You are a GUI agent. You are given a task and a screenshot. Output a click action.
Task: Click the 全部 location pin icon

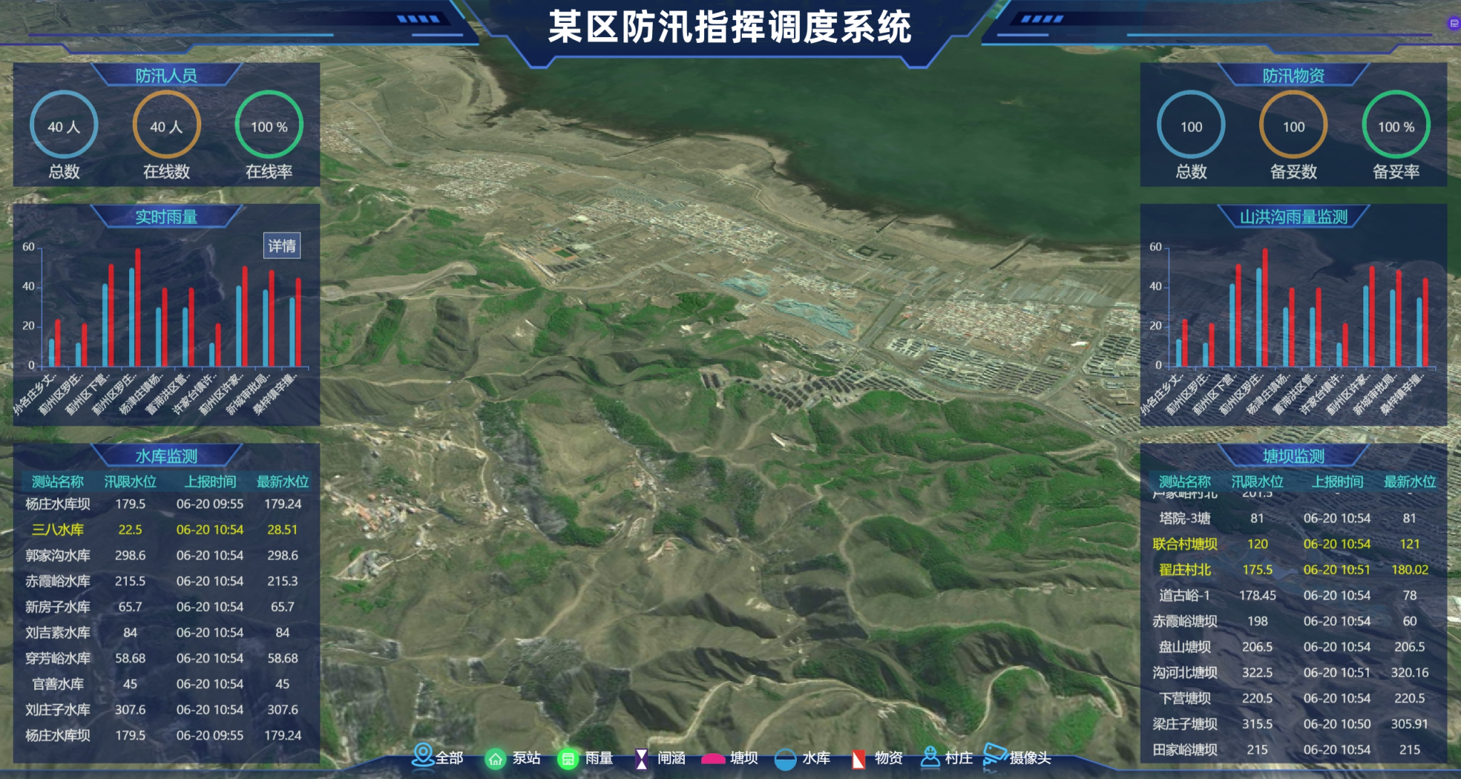[x=423, y=755]
